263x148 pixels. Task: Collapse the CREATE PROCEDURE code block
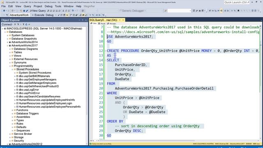[x=106, y=51]
